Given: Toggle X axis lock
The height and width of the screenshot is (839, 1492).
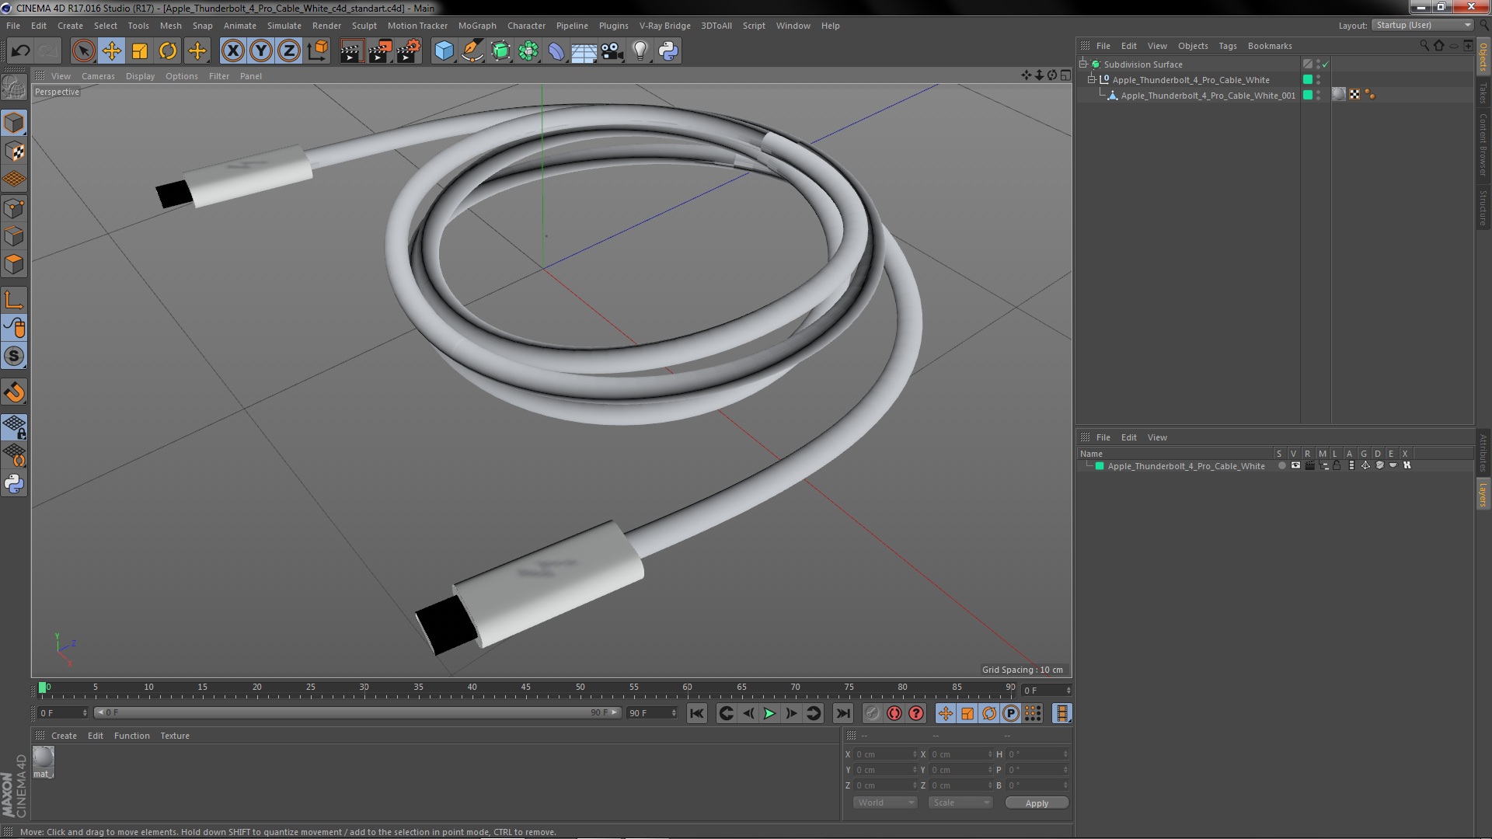Looking at the screenshot, I should coord(232,51).
